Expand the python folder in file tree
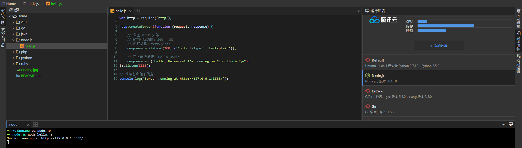 [13, 58]
